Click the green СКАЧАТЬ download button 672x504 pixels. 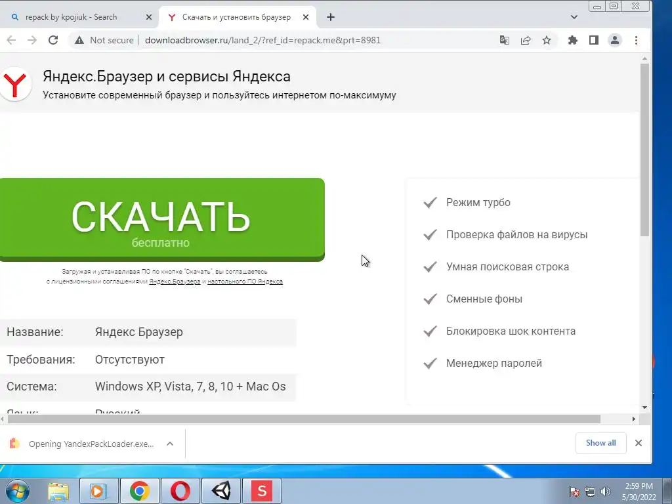point(161,219)
